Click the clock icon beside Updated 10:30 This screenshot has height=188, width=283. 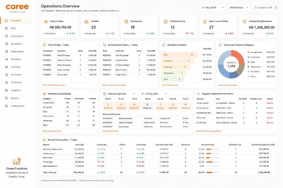pyautogui.click(x=256, y=8)
